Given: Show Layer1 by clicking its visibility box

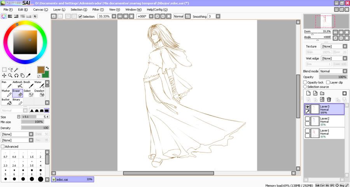Looking at the screenshot, I should point(307,131).
